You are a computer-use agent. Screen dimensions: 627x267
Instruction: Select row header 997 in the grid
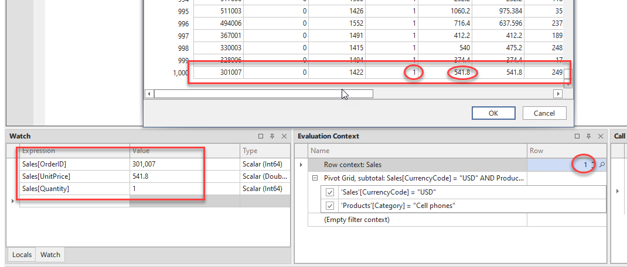click(183, 36)
